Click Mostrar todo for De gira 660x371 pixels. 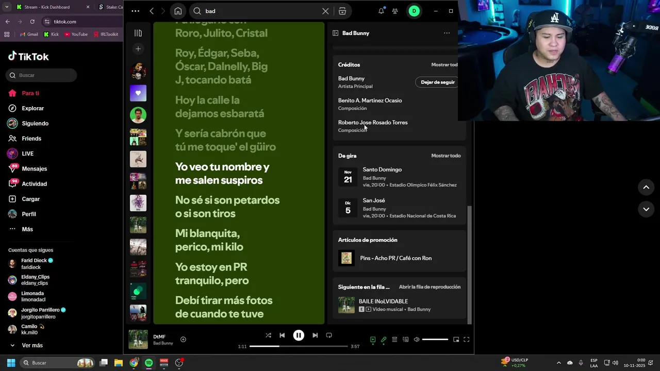point(446,156)
